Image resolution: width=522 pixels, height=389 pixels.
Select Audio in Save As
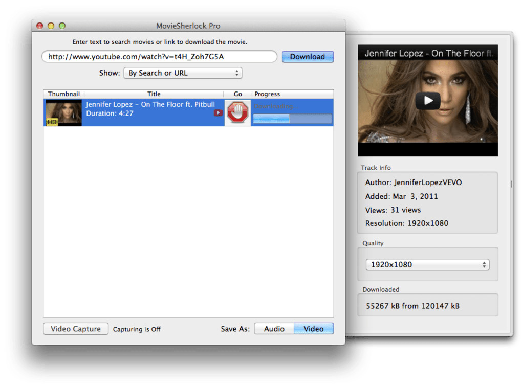tap(274, 329)
